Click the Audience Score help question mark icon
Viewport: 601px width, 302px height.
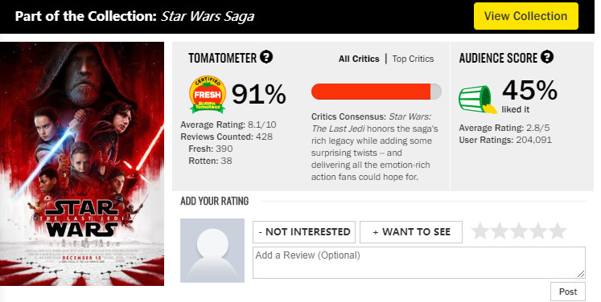[x=547, y=57]
